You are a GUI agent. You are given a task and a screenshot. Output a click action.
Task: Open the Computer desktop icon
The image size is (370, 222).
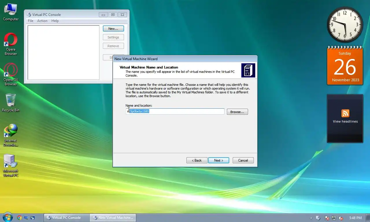click(11, 12)
